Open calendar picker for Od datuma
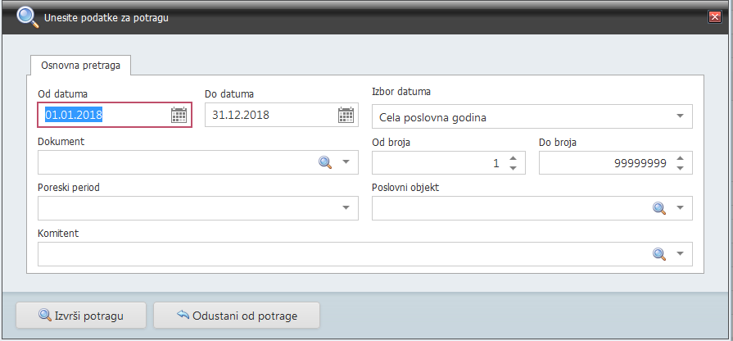 click(x=179, y=115)
